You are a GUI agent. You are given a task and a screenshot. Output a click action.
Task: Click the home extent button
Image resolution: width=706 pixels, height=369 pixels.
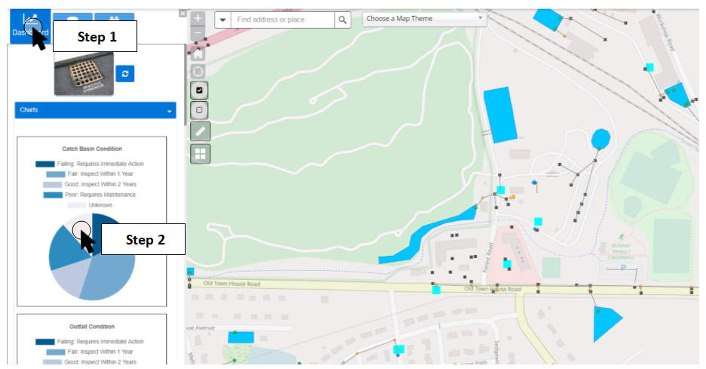(x=198, y=53)
